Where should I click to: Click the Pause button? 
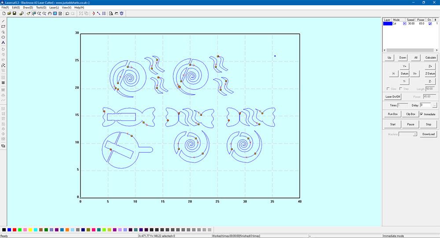pos(411,124)
